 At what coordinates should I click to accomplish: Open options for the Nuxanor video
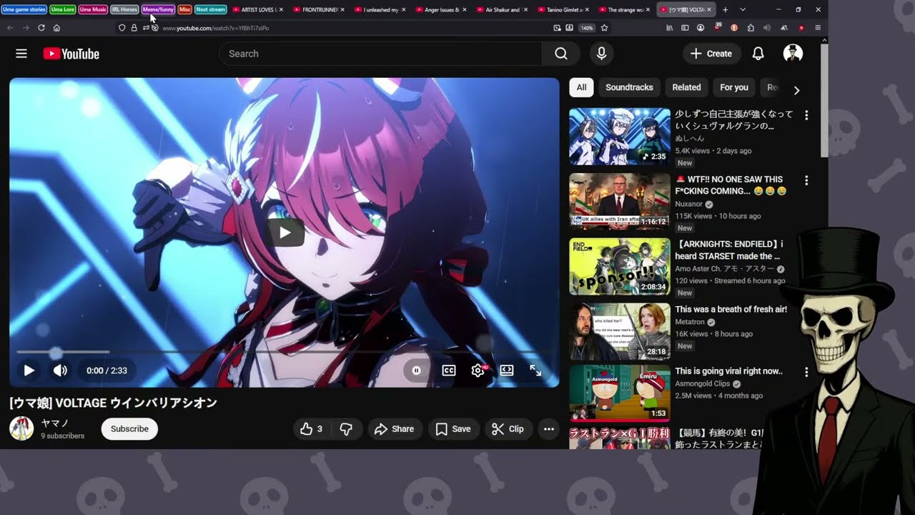(x=806, y=180)
